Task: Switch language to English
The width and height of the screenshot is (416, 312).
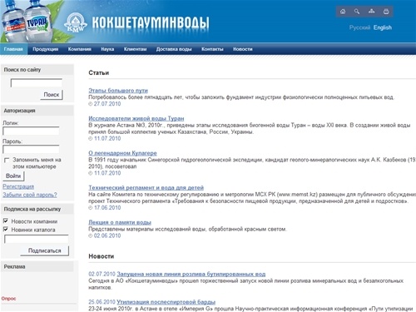Action: tap(383, 27)
